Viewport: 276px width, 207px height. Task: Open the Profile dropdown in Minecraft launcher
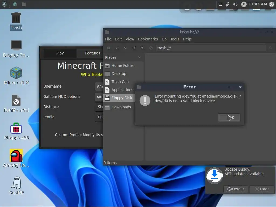pos(99,117)
